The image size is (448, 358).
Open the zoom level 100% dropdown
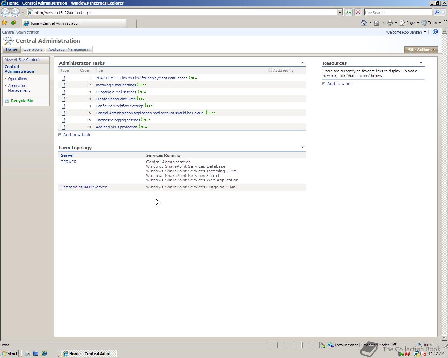tap(439, 345)
